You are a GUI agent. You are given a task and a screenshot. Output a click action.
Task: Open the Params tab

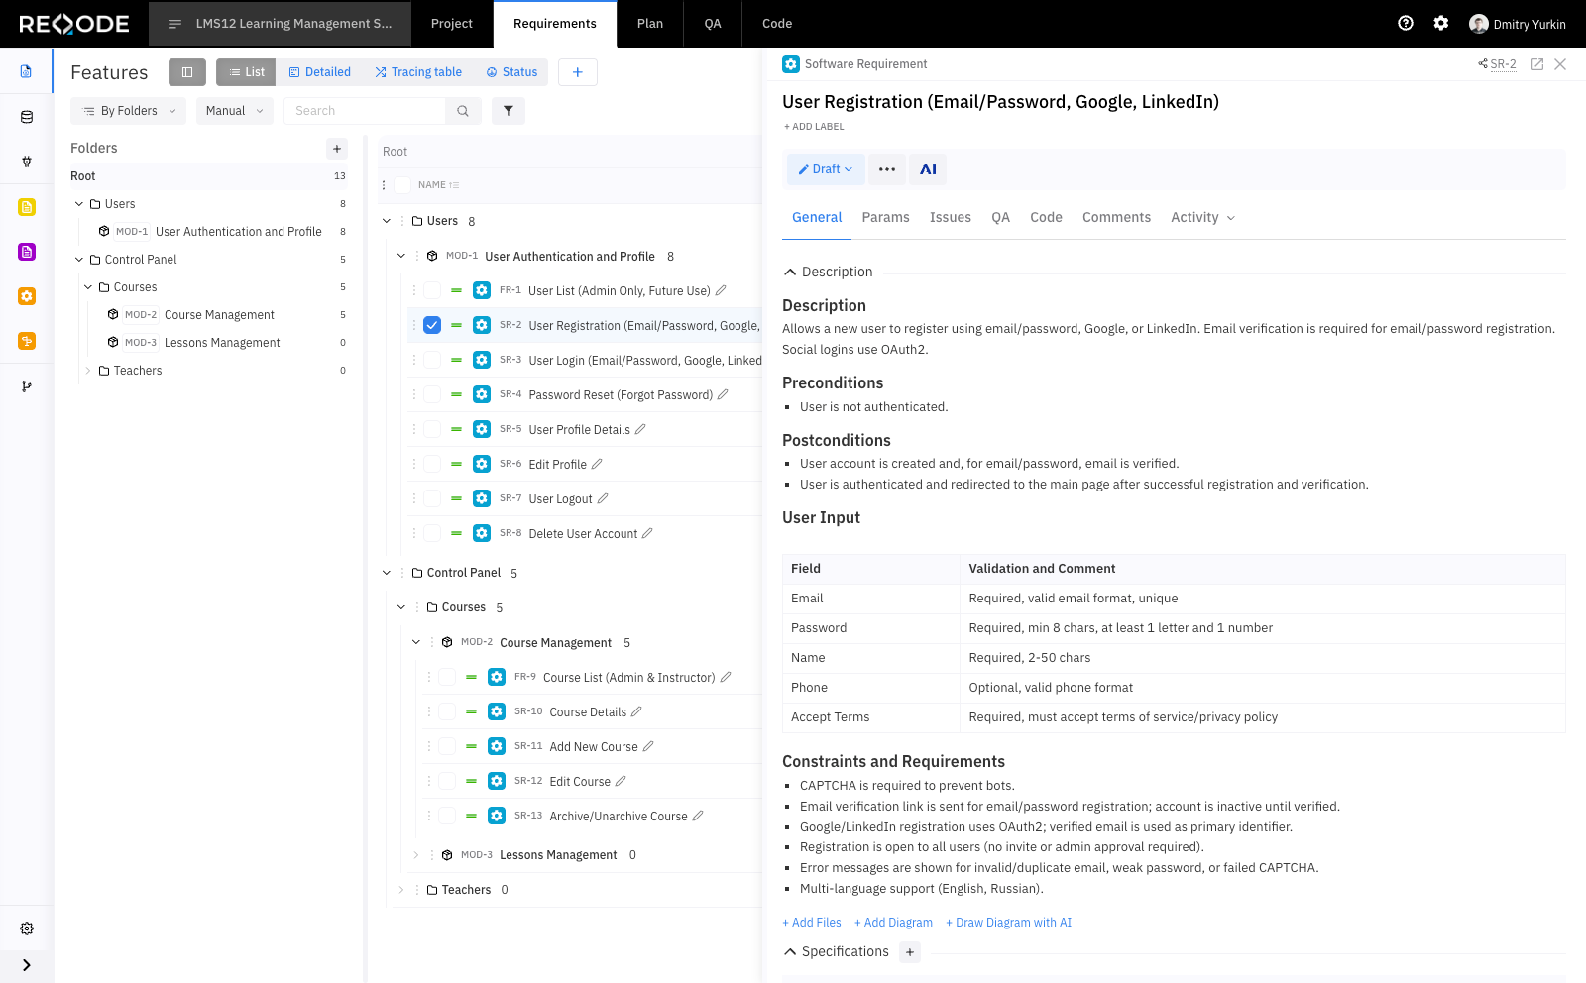[885, 218]
